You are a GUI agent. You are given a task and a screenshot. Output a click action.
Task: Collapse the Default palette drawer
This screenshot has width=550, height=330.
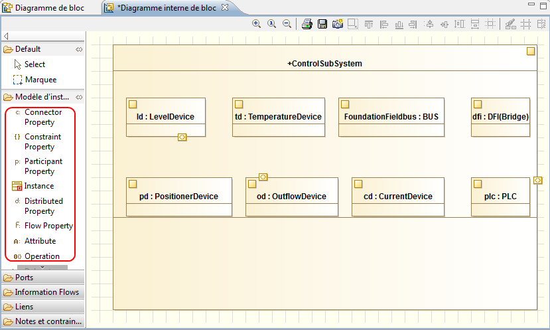click(38, 49)
